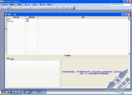Click the Save toolbar icon
Viewport: 132px width, 95px height.
click(x=8, y=8)
